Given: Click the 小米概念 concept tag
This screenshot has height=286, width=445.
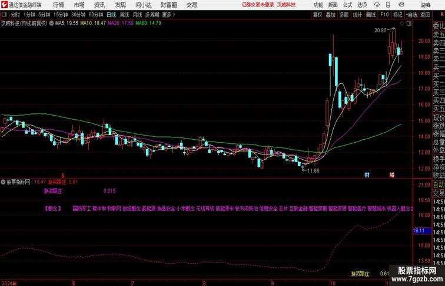Looking at the screenshot, I should pyautogui.click(x=185, y=208).
